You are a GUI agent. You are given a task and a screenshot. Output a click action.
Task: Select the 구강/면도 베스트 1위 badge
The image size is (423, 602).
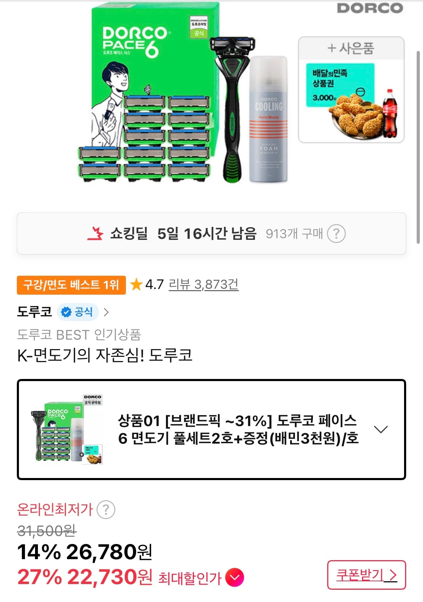point(71,285)
